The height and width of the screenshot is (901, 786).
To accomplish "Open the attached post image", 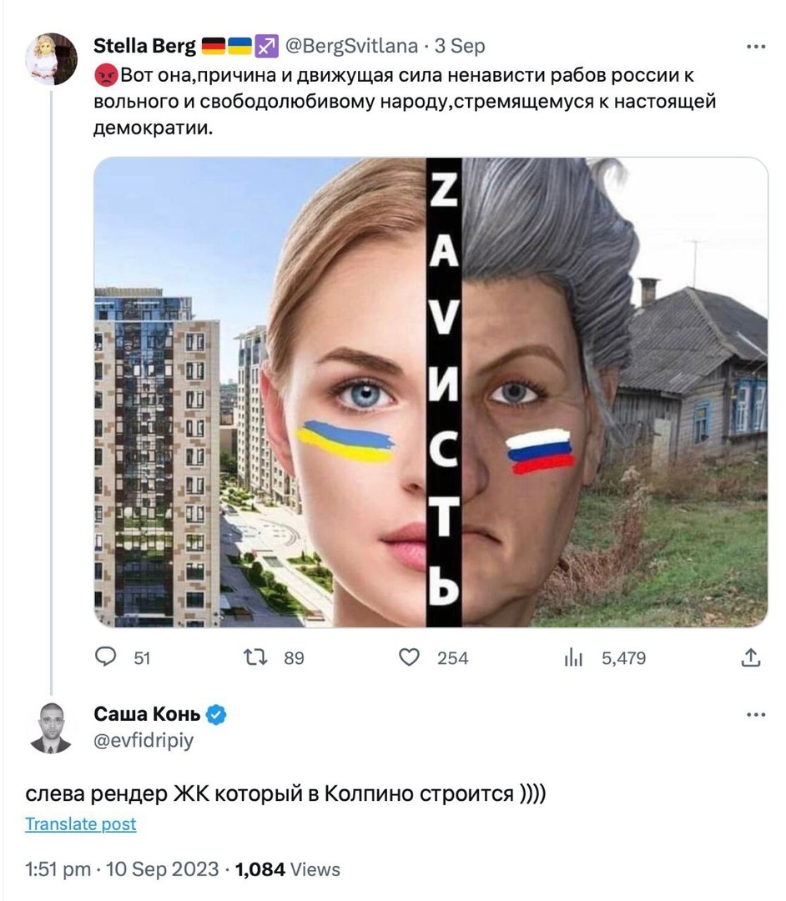I will (431, 392).
